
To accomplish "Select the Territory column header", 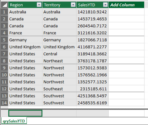I will [59, 5].
